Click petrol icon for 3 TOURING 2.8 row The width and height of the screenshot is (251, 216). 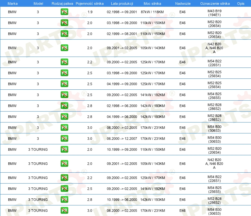coord(64,200)
